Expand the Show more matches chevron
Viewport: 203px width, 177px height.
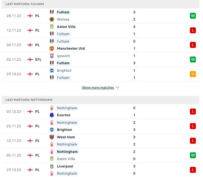coord(118,87)
